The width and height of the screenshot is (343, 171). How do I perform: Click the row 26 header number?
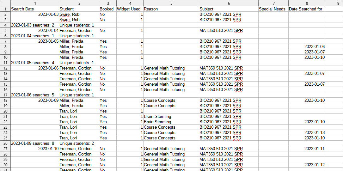tap(5, 143)
